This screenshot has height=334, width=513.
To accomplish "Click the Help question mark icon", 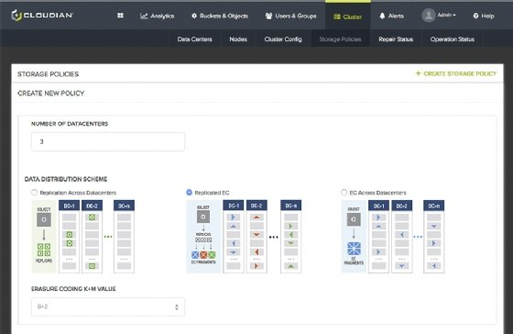I will click(x=475, y=16).
